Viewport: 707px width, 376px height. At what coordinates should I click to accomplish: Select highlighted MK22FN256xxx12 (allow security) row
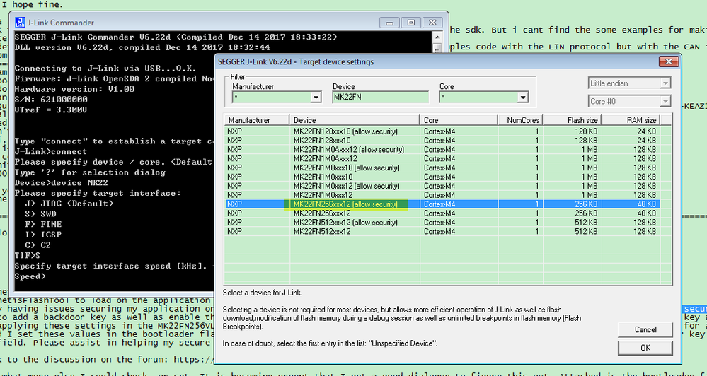pyautogui.click(x=442, y=204)
